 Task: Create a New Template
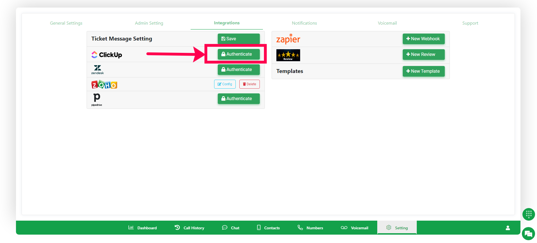pyautogui.click(x=423, y=71)
